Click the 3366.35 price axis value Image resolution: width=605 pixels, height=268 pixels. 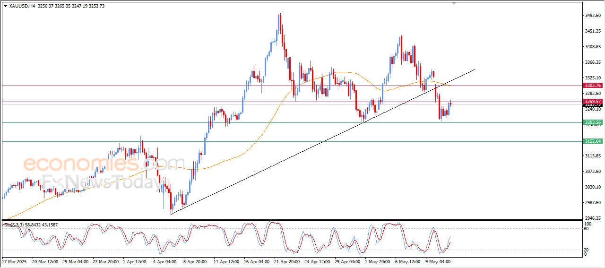(593, 62)
